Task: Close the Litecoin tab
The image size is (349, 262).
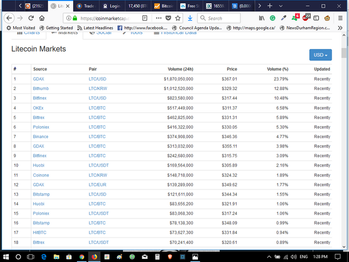Action: [x=68, y=6]
